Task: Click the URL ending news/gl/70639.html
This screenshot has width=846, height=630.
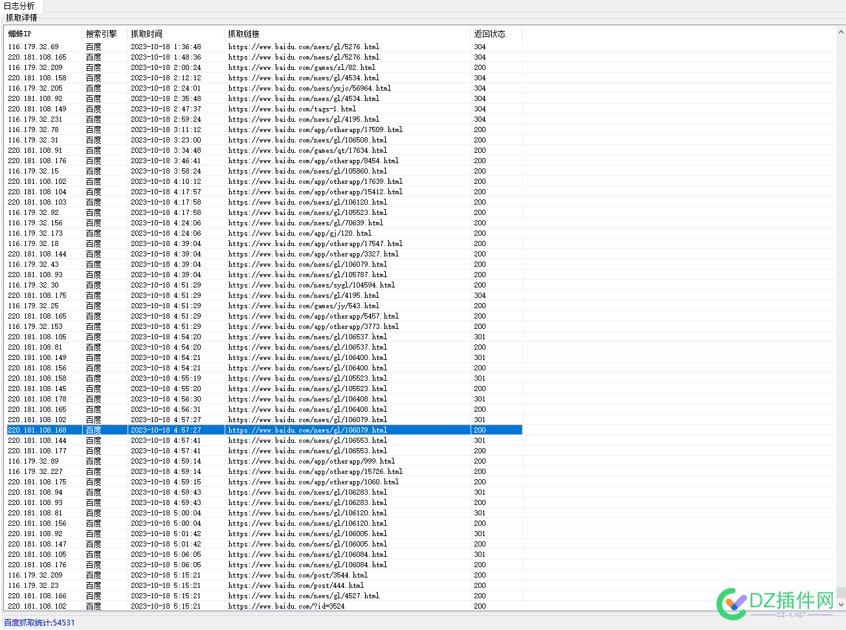Action: pyautogui.click(x=306, y=223)
